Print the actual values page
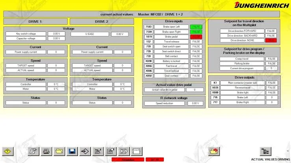This screenshot has width=291, height=163. coord(46,151)
